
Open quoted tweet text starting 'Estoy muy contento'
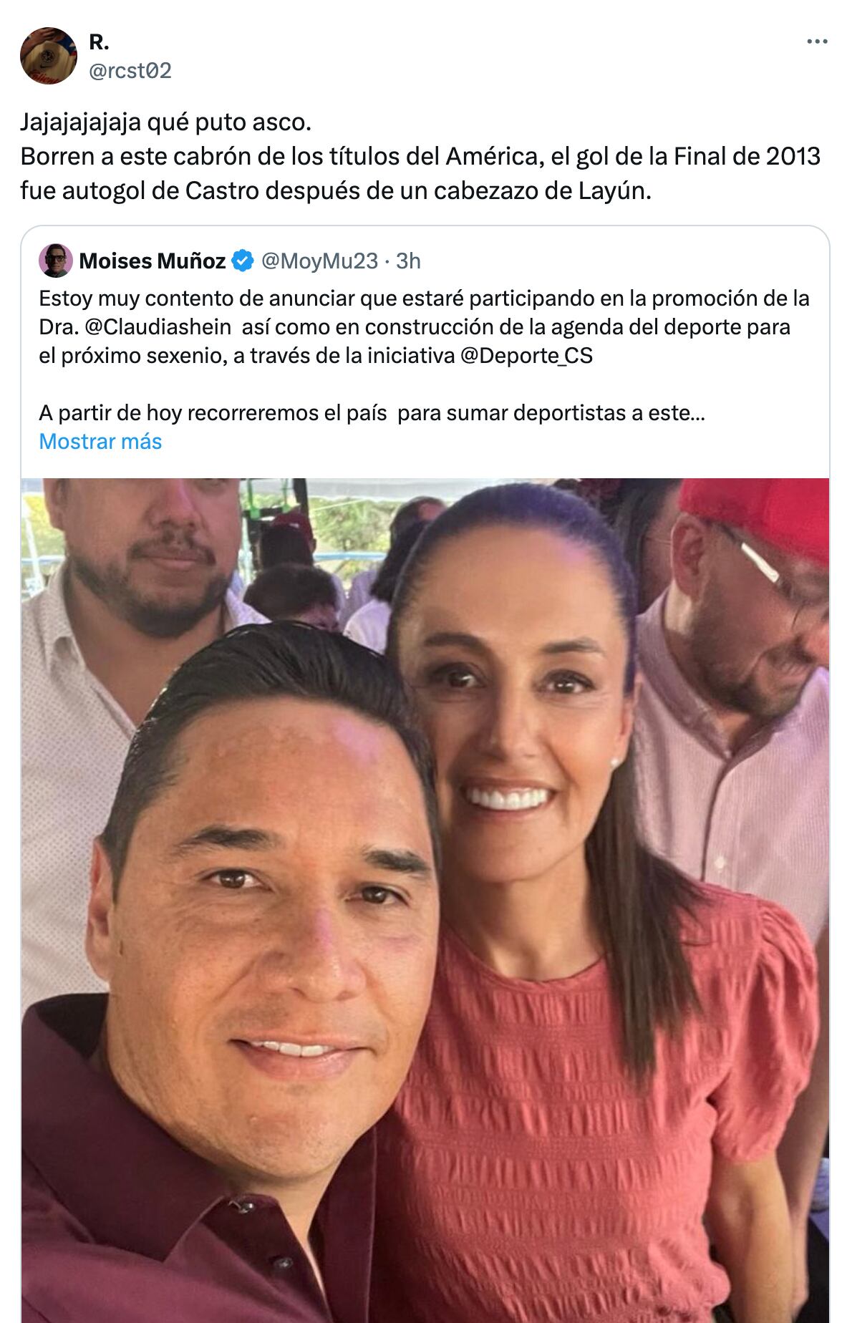424,327
